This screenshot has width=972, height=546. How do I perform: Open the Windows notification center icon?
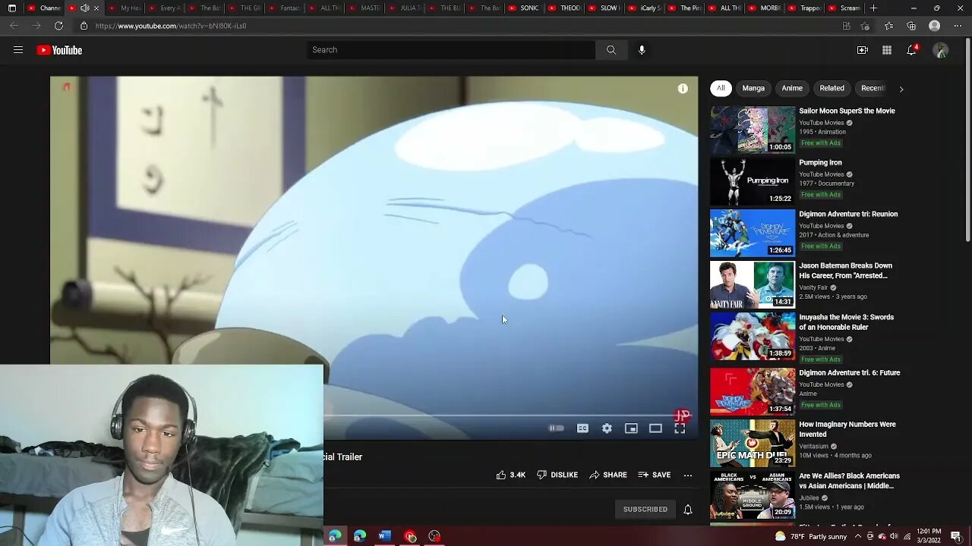click(956, 536)
